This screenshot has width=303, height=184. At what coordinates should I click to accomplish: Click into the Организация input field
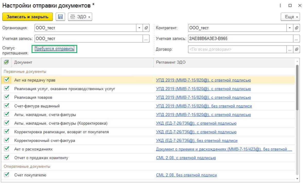coord(85,28)
